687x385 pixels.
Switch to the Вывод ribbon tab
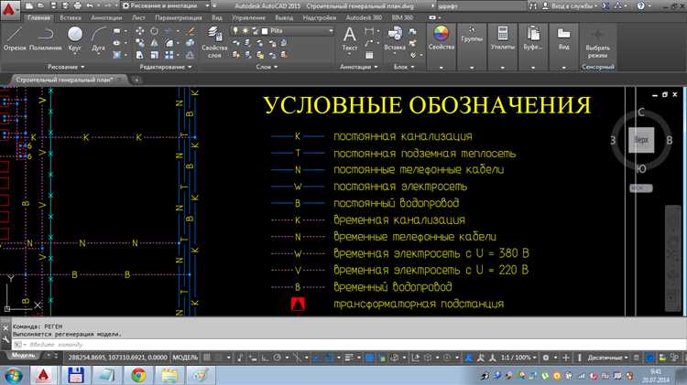tap(284, 18)
